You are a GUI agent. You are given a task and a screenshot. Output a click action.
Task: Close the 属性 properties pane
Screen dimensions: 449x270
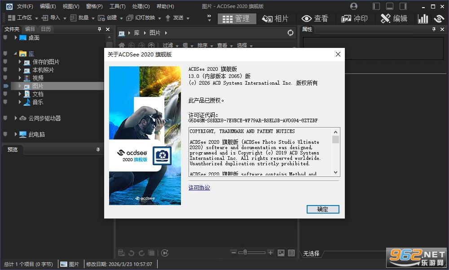click(x=442, y=29)
